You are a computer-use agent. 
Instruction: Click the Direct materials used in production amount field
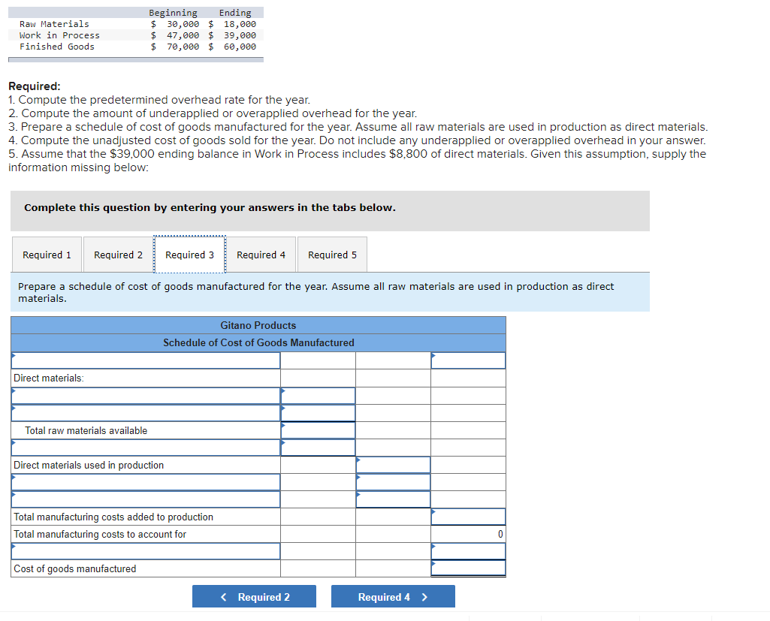click(x=394, y=465)
